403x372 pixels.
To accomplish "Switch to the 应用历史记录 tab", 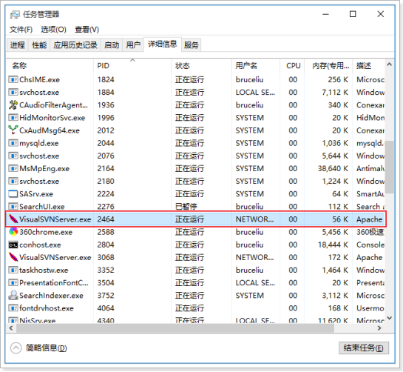I will tap(75, 45).
